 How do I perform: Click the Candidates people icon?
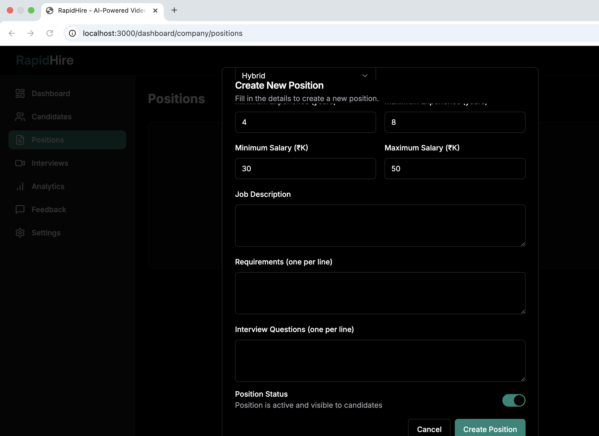click(20, 117)
